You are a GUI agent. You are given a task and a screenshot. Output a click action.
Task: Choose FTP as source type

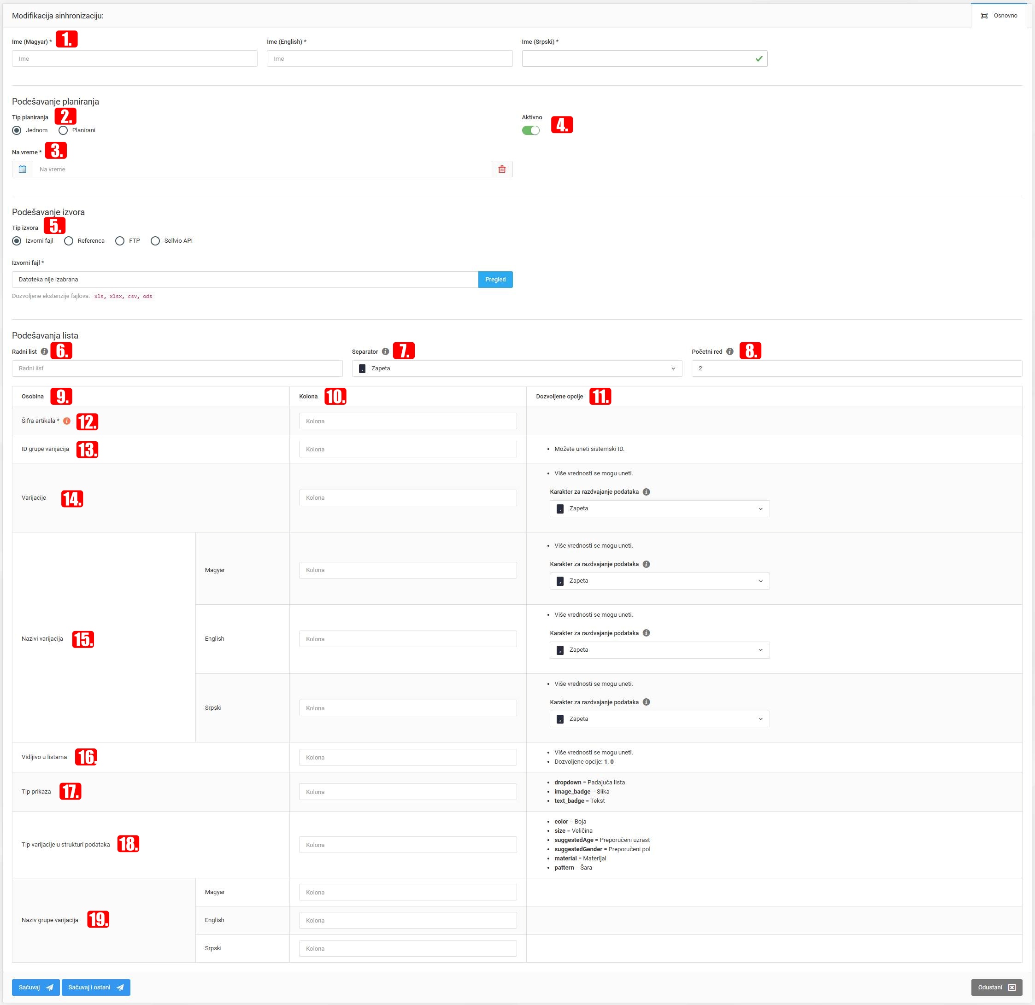[120, 241]
